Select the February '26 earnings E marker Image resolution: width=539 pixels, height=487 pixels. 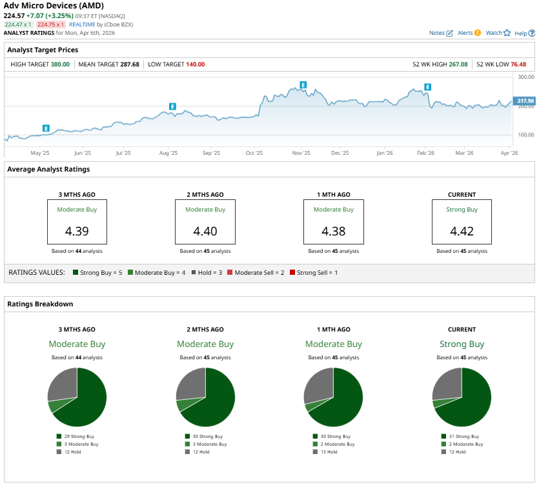(x=427, y=86)
